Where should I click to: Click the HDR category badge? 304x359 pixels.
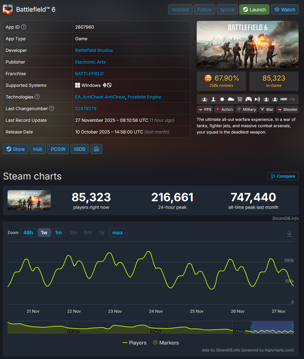(x=284, y=99)
